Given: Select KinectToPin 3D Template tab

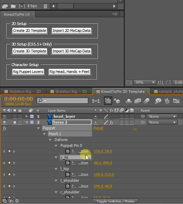Looking at the screenshot, I should (x=123, y=91).
